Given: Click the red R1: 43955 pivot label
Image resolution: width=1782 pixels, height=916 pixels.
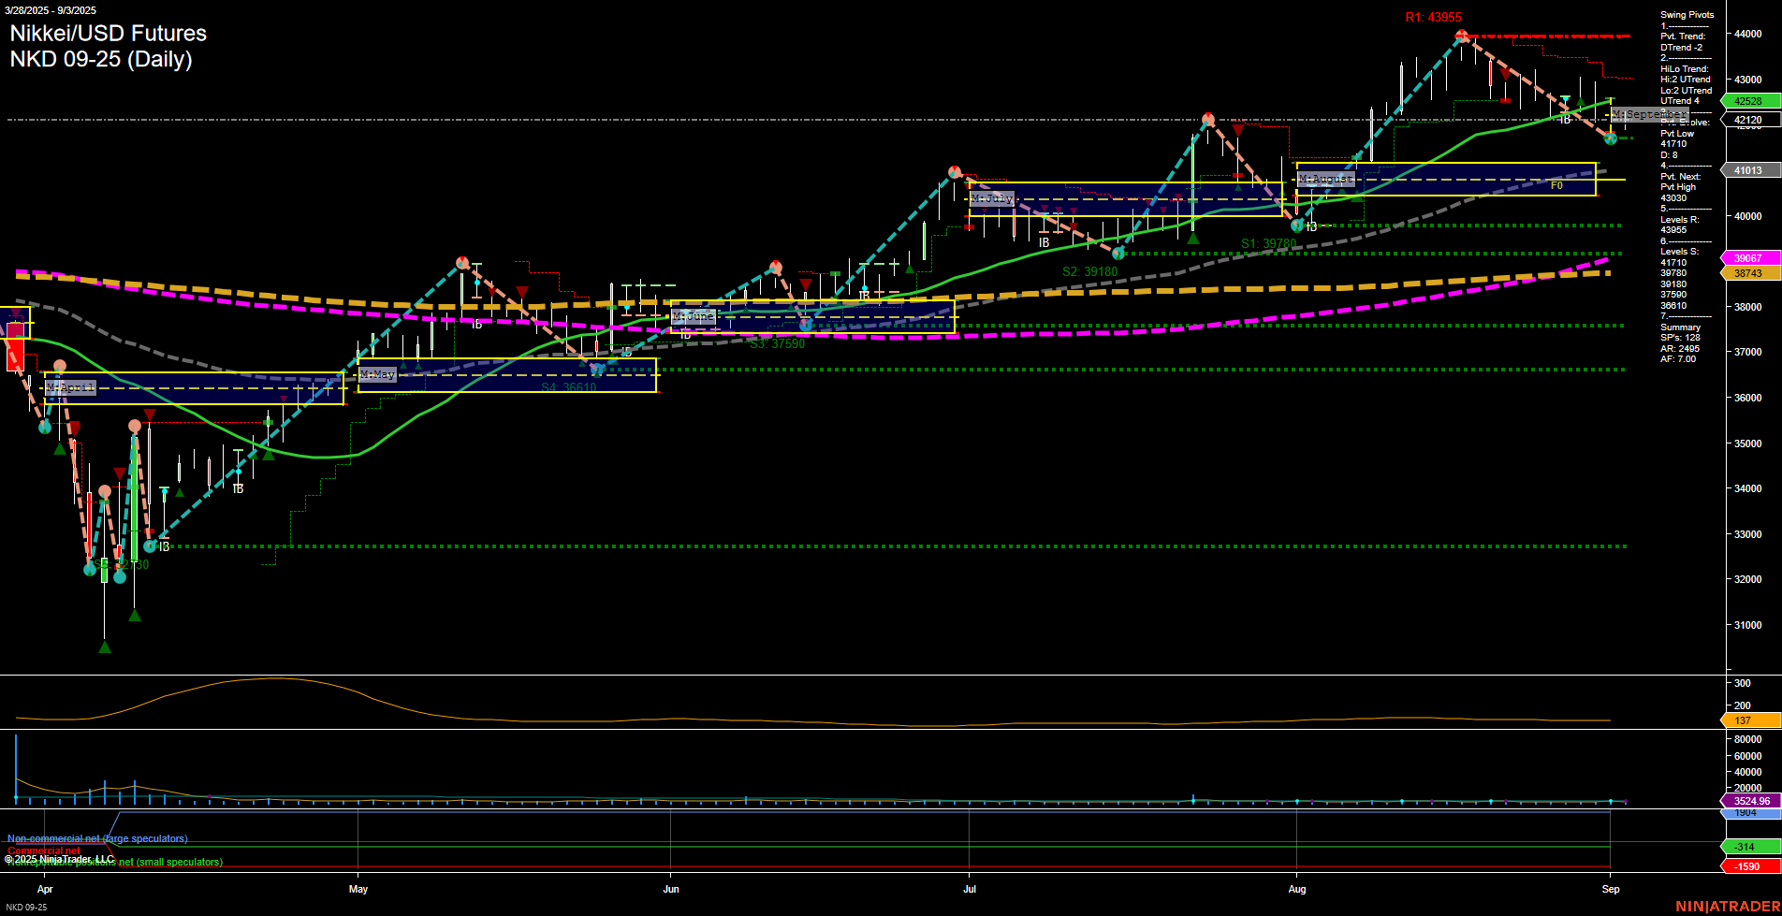Looking at the screenshot, I should pos(1433,16).
